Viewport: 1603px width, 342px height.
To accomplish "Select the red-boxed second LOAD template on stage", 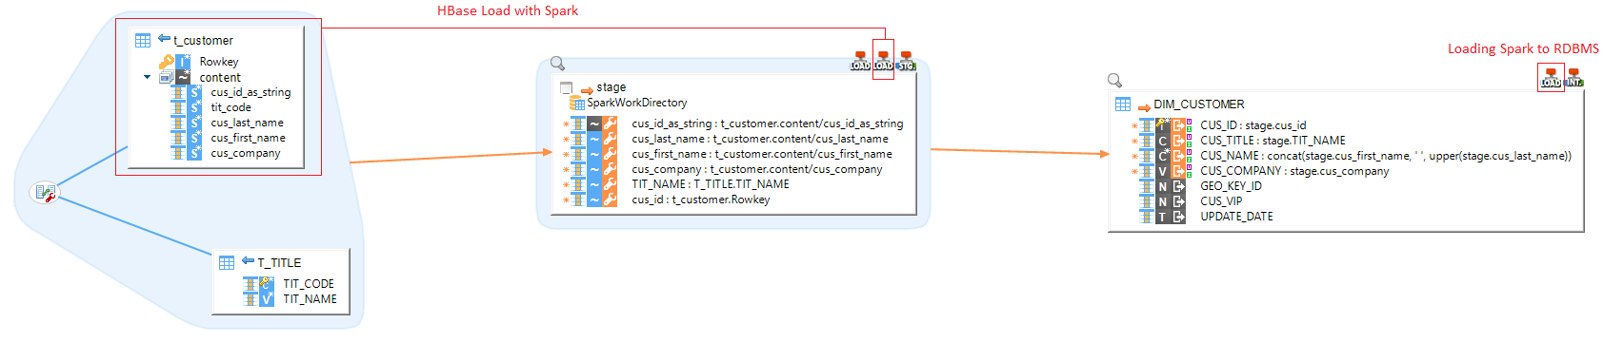I will tap(883, 61).
